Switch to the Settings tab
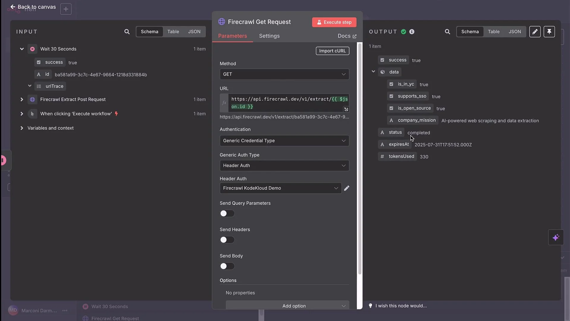 click(x=269, y=36)
